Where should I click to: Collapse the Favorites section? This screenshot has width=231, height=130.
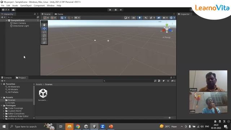(1, 84)
